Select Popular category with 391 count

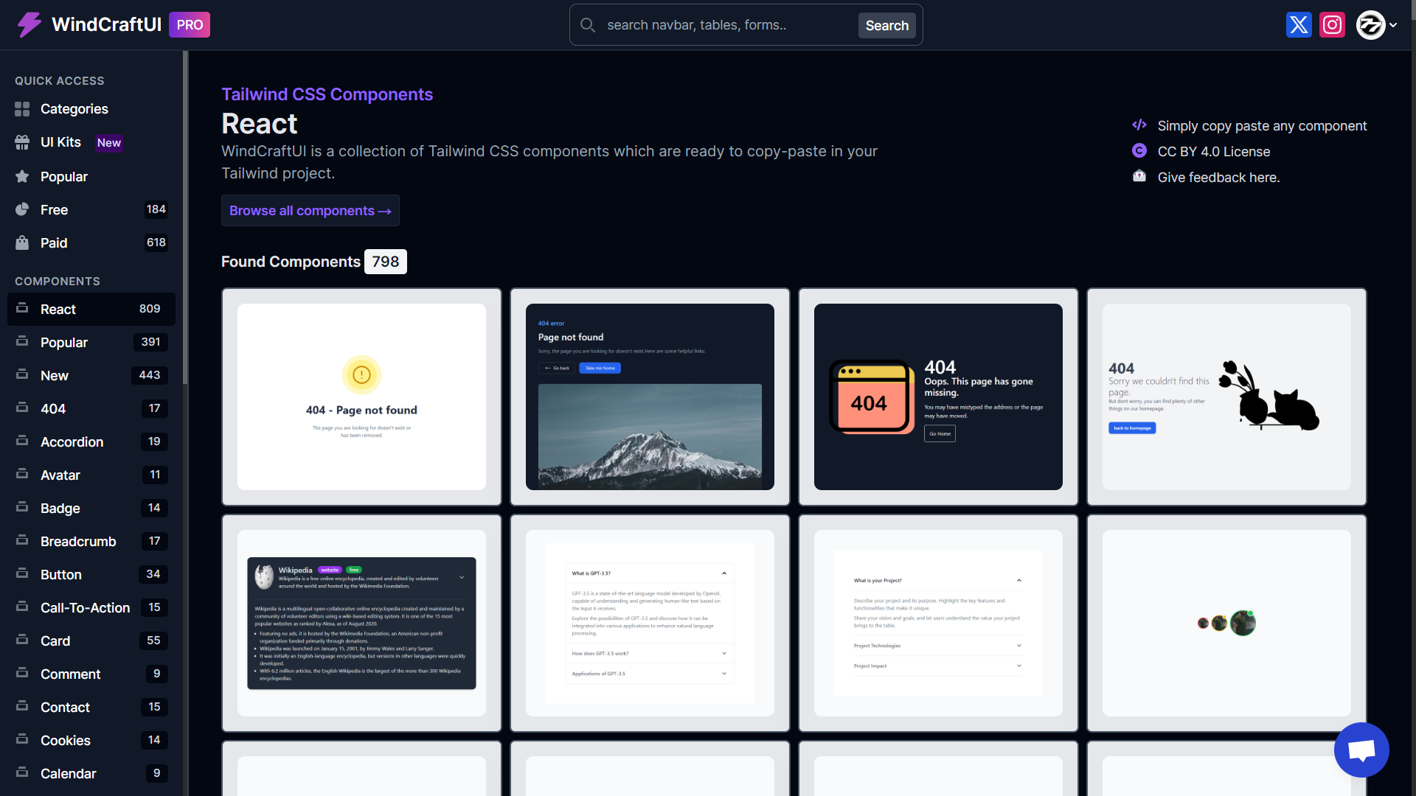91,342
